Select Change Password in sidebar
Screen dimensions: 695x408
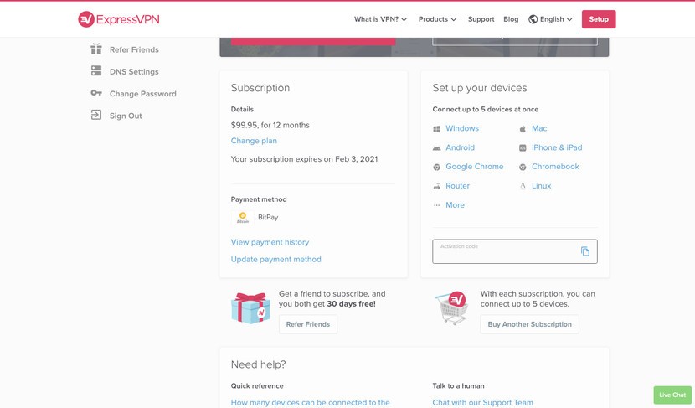click(x=142, y=94)
